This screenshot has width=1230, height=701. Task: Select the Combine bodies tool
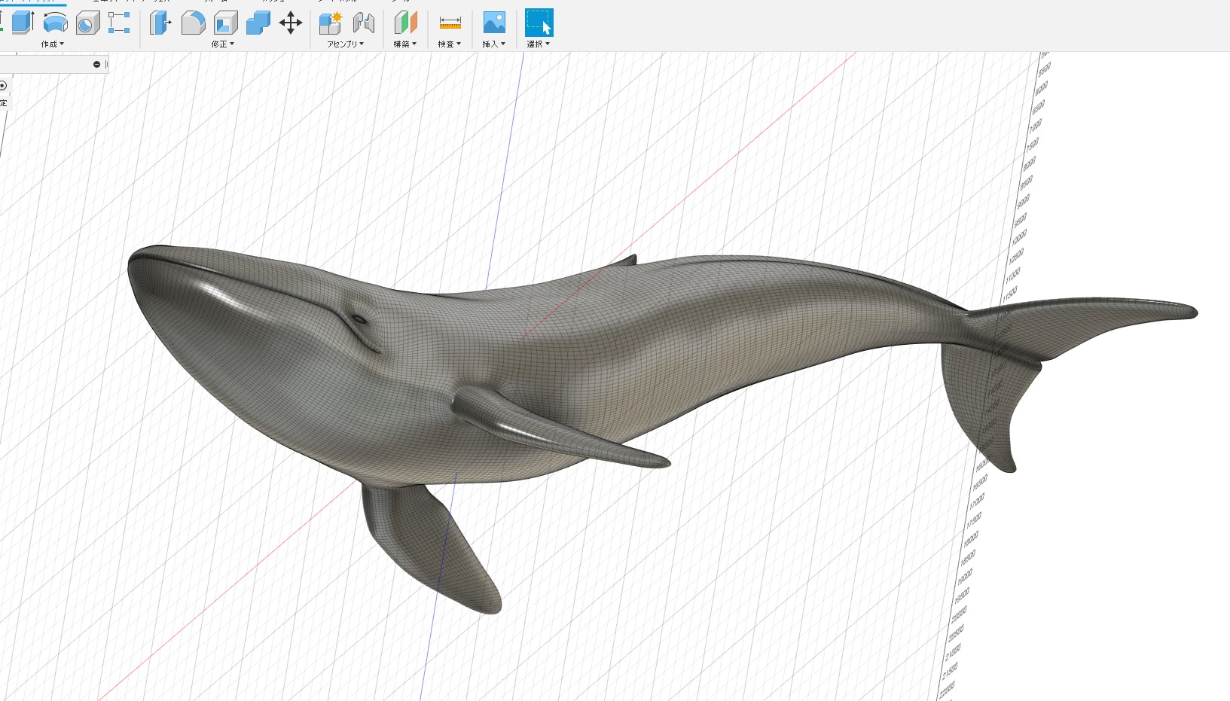click(x=258, y=23)
